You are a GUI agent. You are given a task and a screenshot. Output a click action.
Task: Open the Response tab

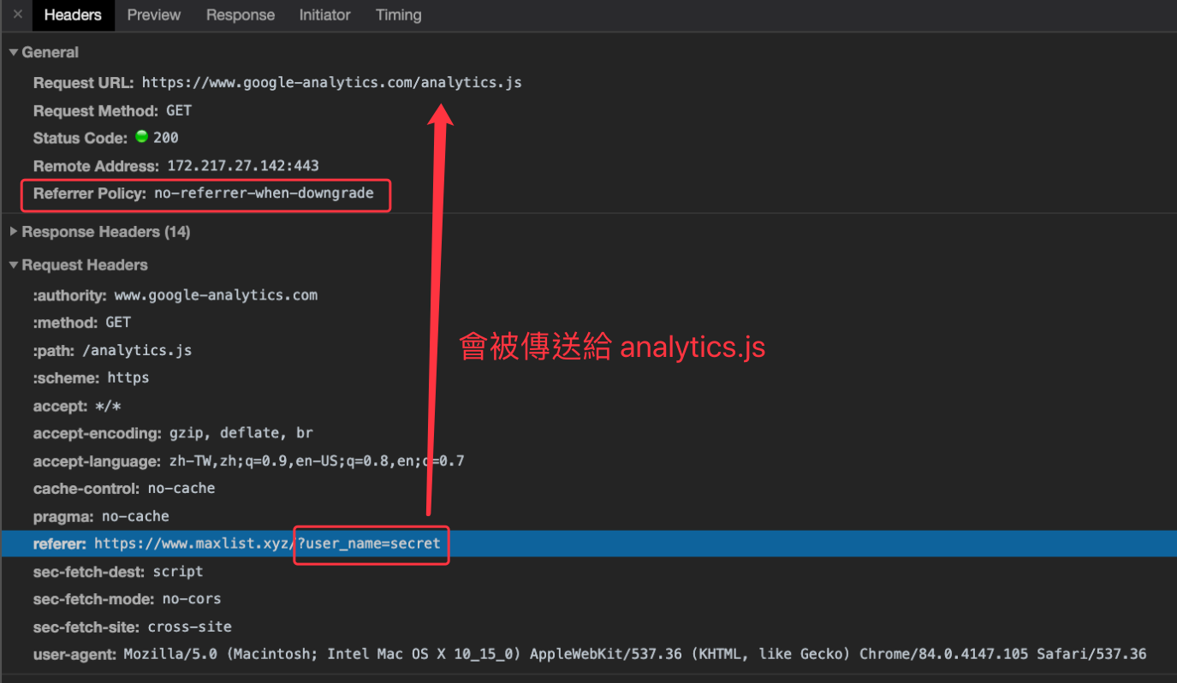coord(241,15)
